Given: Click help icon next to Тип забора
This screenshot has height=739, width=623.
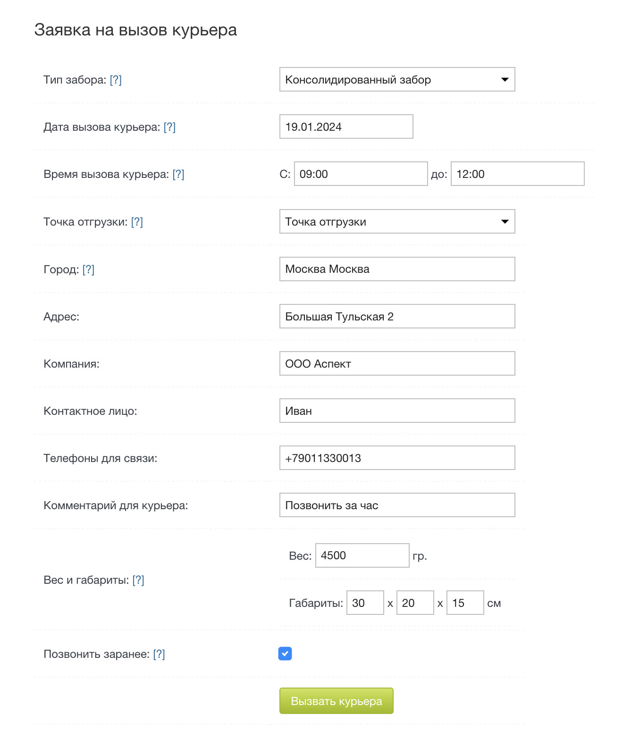Looking at the screenshot, I should [116, 80].
